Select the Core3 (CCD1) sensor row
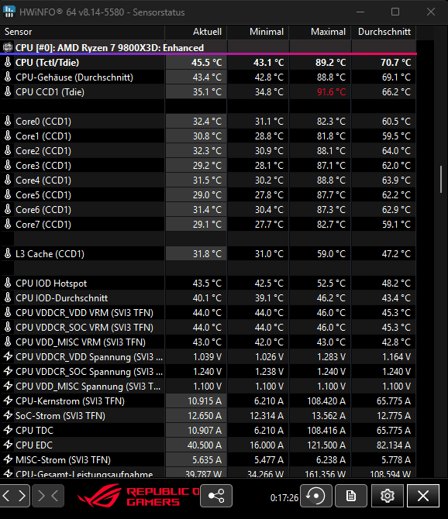448x519 pixels. point(208,166)
